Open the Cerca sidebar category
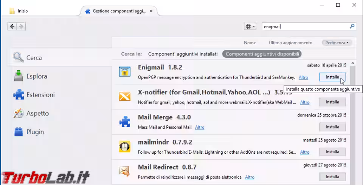The image size is (363, 185). (x=60, y=57)
